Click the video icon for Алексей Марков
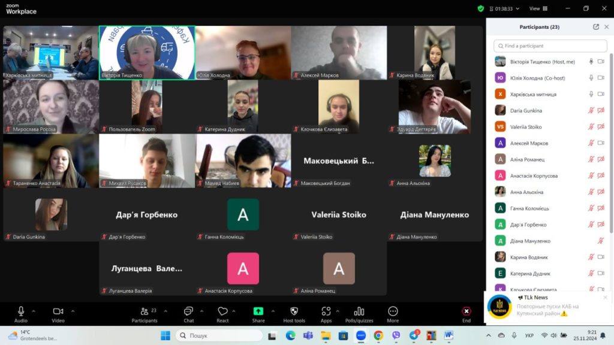The image size is (614, 345). [x=601, y=143]
